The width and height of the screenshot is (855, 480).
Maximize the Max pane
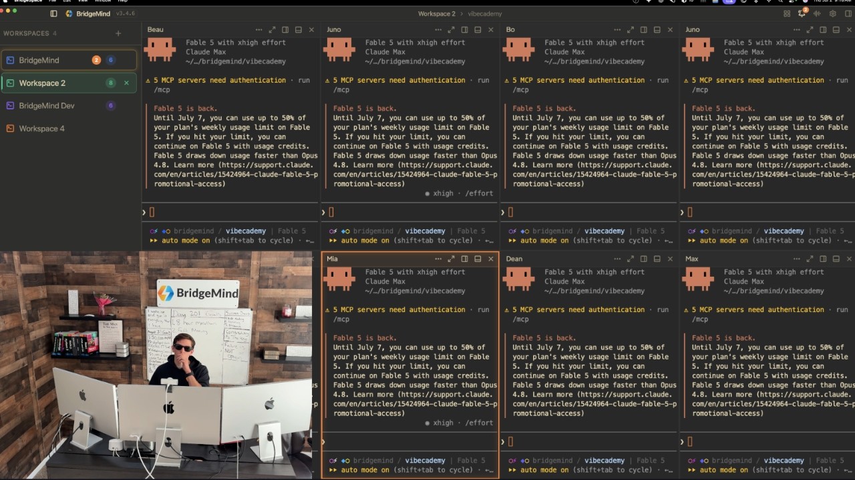[x=810, y=259]
